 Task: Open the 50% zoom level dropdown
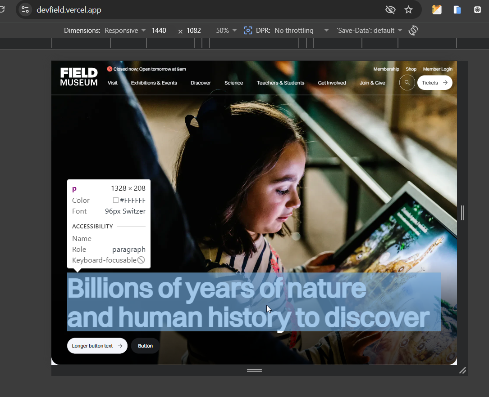point(226,31)
